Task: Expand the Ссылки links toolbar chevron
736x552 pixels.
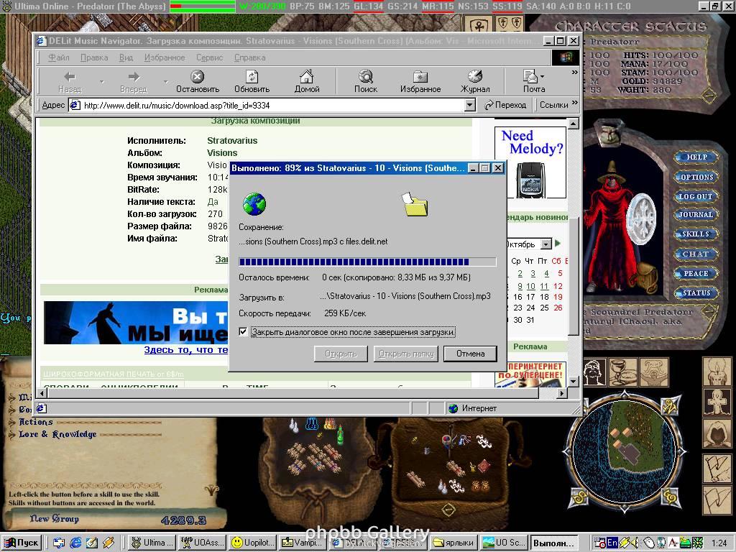Action: coord(574,104)
